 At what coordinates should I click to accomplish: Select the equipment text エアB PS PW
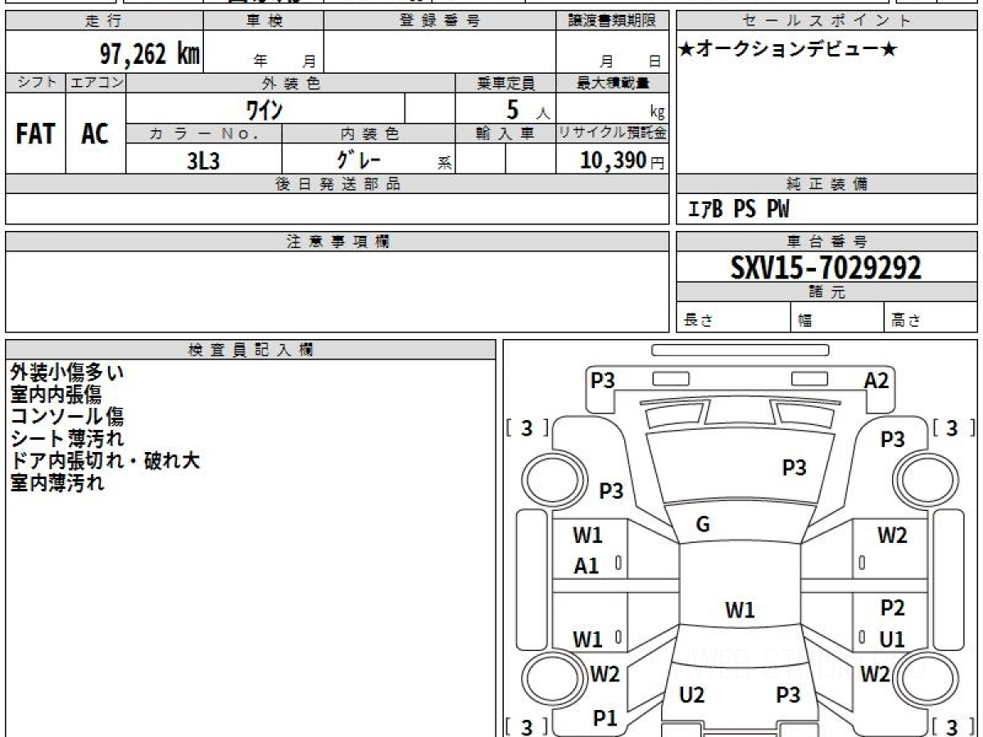coord(738,210)
